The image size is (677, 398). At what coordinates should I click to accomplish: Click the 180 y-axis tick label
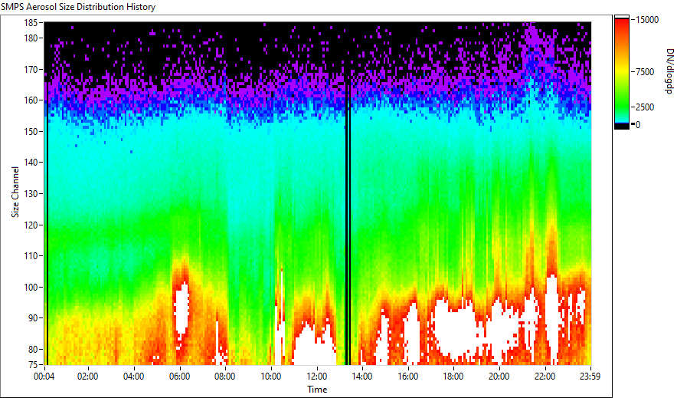click(31, 38)
